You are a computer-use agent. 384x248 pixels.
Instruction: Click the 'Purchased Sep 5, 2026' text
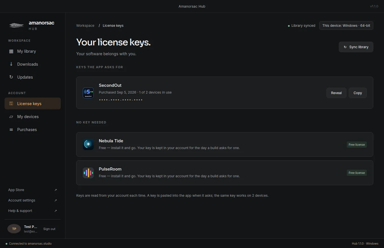coord(117,92)
